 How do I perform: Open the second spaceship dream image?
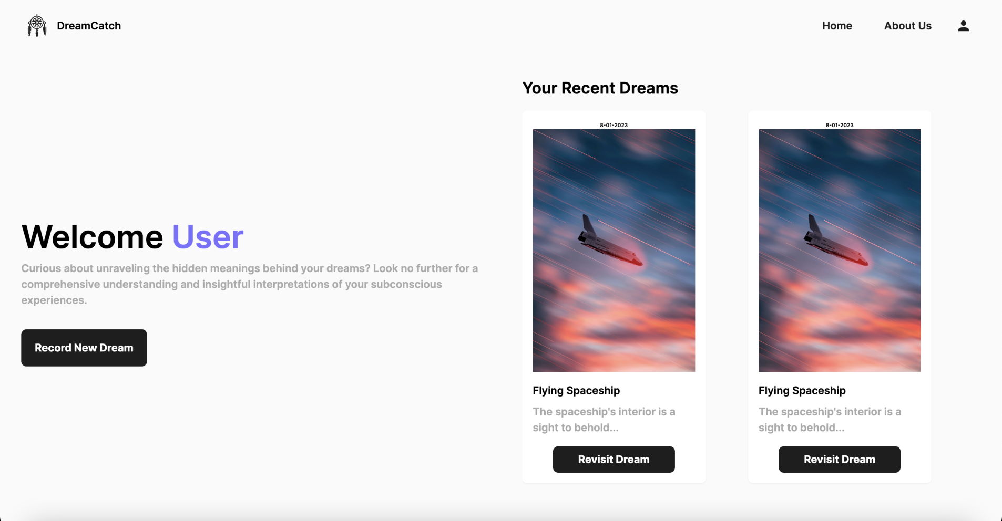point(839,251)
